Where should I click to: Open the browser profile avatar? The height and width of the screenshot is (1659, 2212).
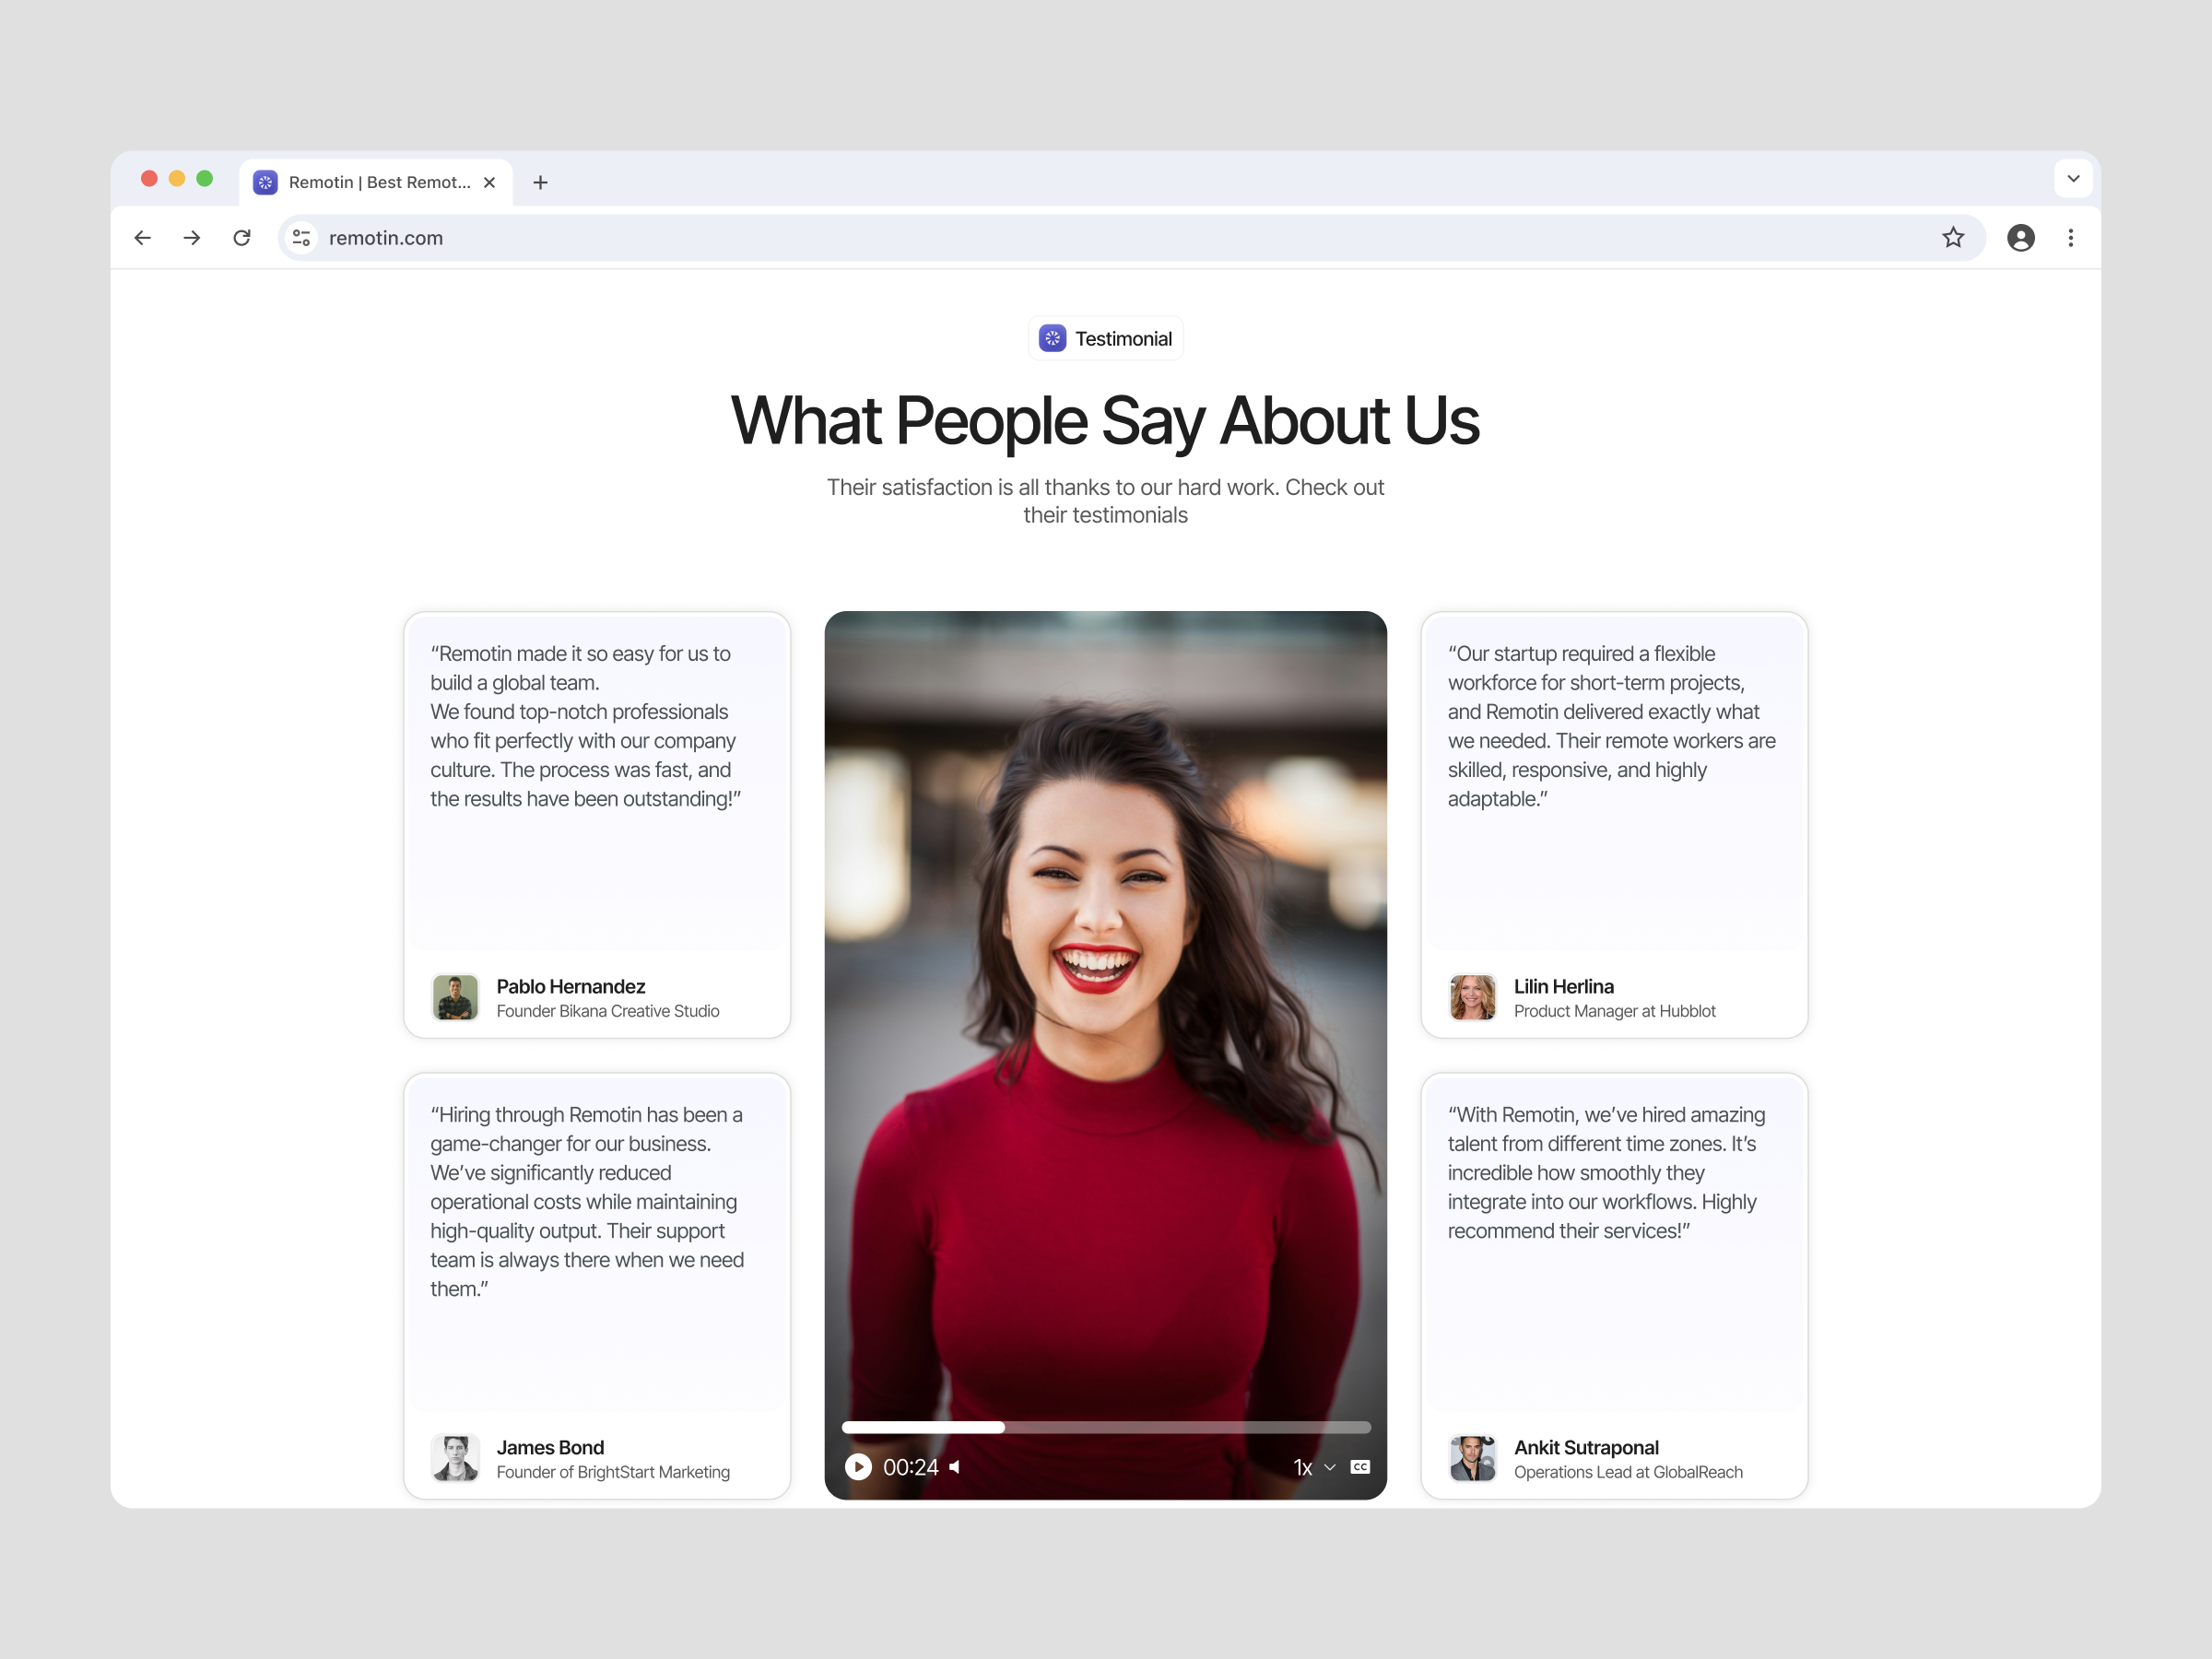click(x=2021, y=238)
